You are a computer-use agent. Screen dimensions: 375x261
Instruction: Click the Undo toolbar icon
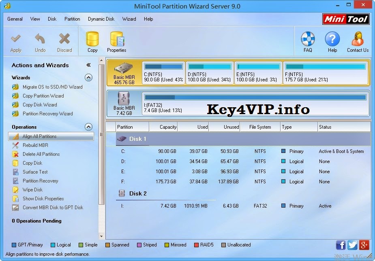40,41
